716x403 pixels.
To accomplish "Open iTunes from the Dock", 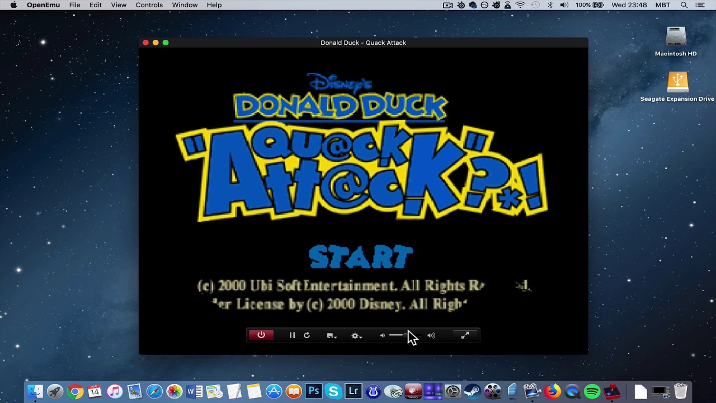I will (x=115, y=391).
